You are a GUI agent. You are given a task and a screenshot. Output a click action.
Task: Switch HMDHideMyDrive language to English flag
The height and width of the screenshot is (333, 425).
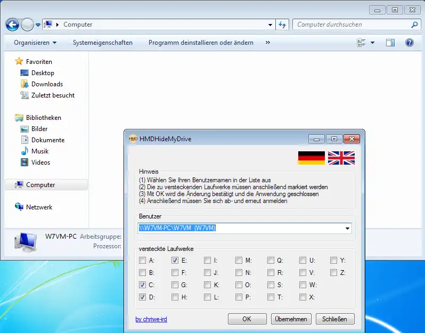341,158
